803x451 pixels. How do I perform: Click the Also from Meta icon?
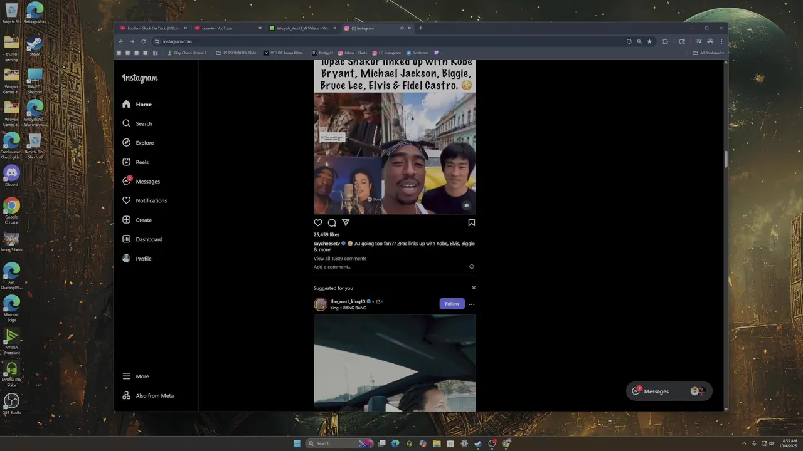[127, 396]
